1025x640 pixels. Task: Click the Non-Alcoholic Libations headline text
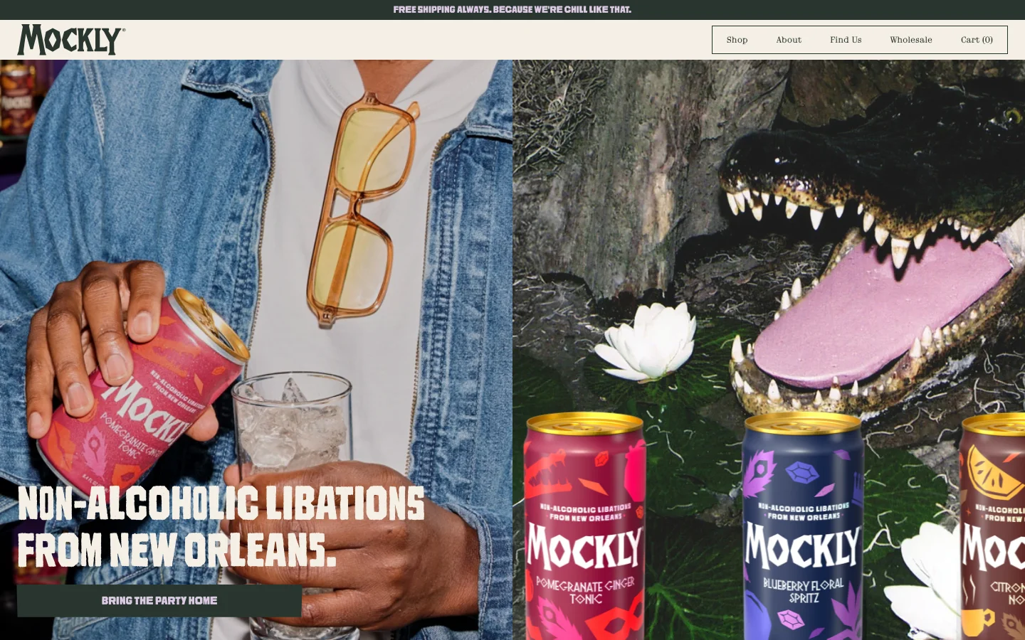[221, 526]
